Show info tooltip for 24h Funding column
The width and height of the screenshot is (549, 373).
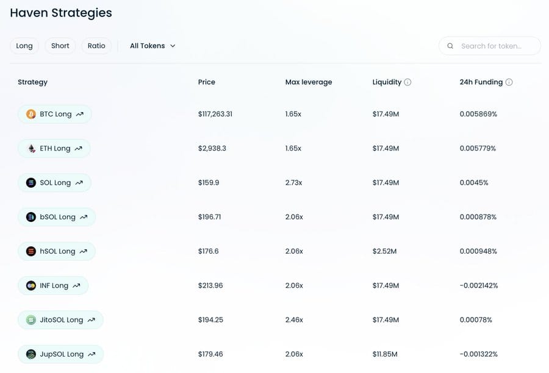click(509, 82)
